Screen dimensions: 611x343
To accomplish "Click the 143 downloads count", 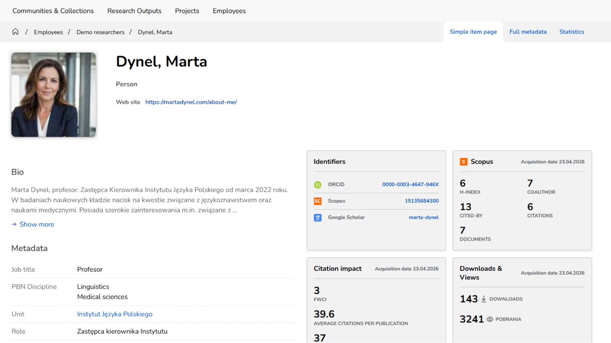I will 469,299.
